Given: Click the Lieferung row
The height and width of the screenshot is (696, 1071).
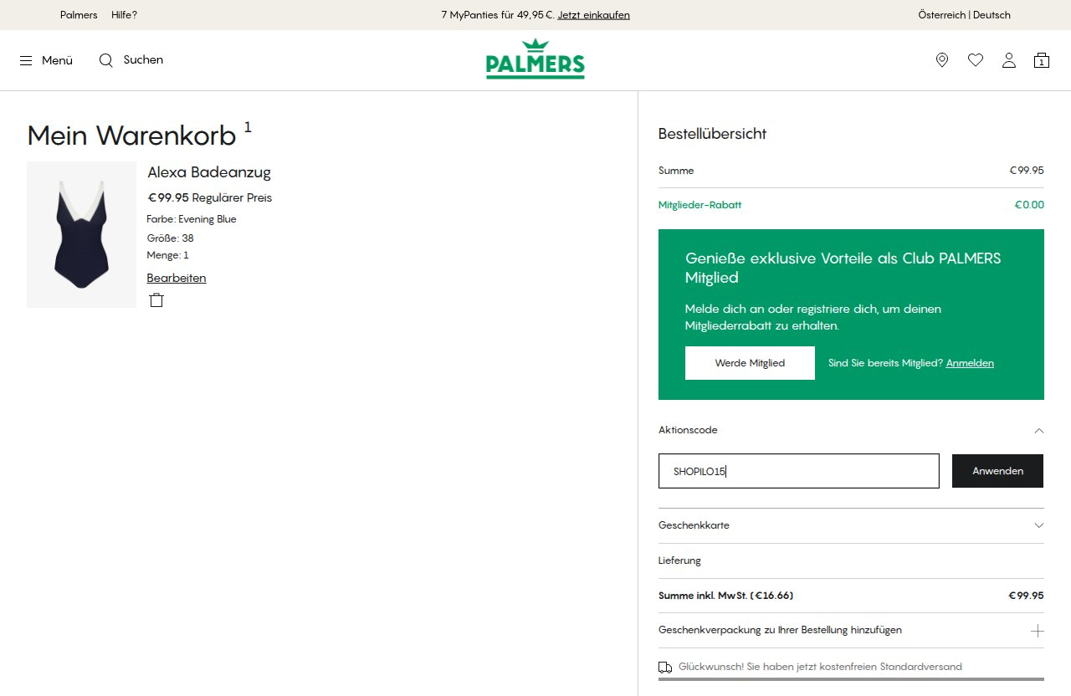Looking at the screenshot, I should pyautogui.click(x=851, y=560).
